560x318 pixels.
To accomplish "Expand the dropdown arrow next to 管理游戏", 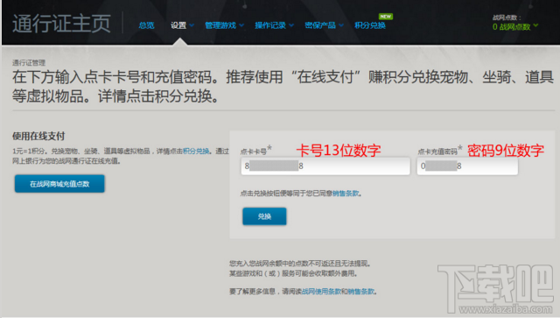I will [x=241, y=25].
